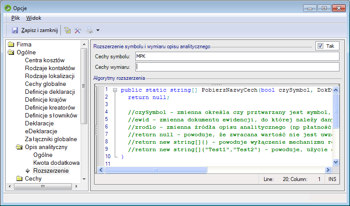Click the Zapisz i zamknij button

tap(35, 30)
